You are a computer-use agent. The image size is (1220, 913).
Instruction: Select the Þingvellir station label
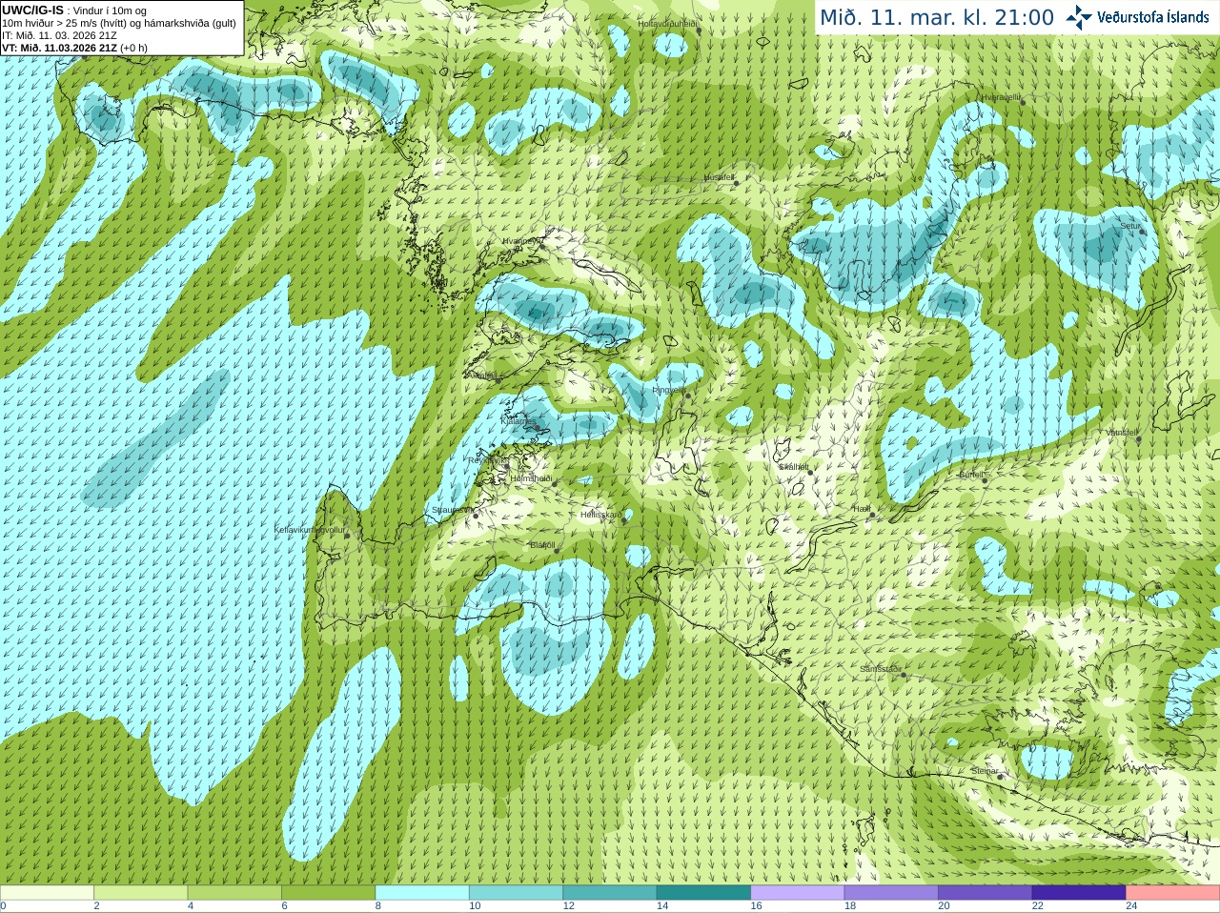click(x=669, y=390)
